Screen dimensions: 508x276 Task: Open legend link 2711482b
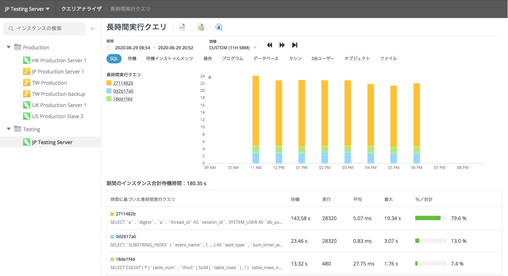click(123, 83)
